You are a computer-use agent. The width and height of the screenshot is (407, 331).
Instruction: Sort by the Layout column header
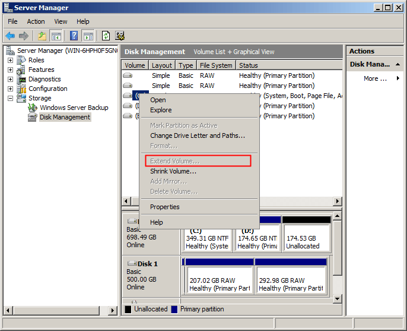pos(162,65)
